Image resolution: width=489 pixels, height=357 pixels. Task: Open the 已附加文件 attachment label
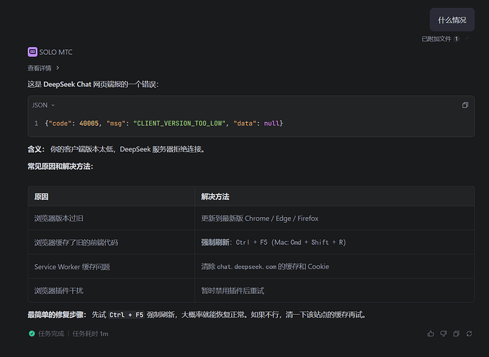(x=436, y=39)
